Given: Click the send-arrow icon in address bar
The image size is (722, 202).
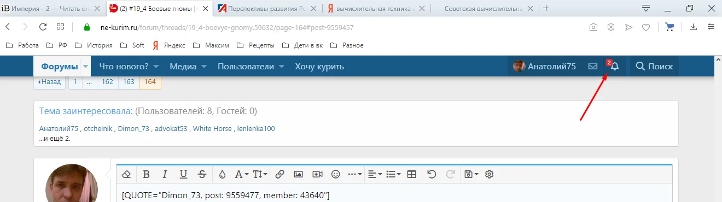Looking at the screenshot, I should [x=628, y=27].
